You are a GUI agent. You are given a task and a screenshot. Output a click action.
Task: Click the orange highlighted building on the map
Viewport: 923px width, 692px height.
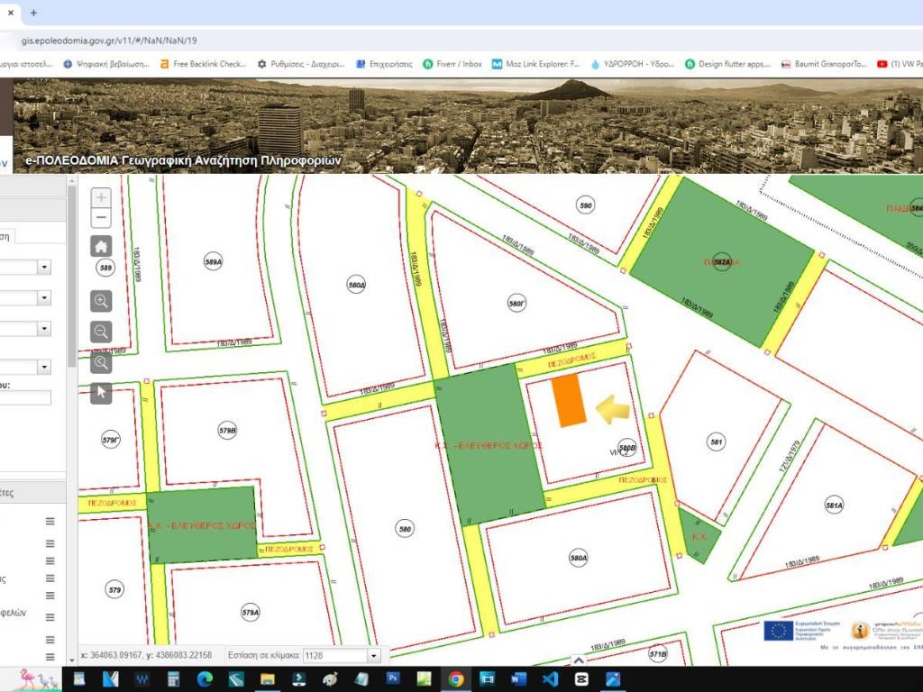(569, 400)
